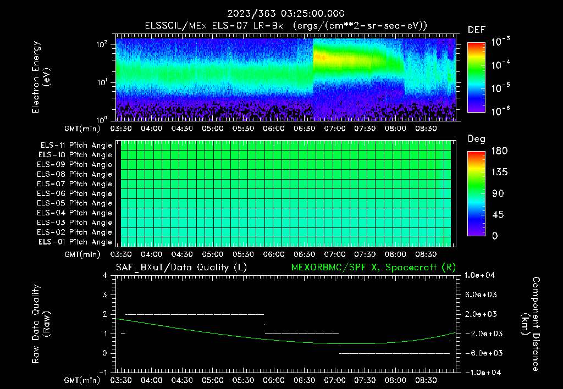Viewport: 563px width, 389px height.
Task: Select GMT(min) label under the data quality plot
Action: click(82, 380)
